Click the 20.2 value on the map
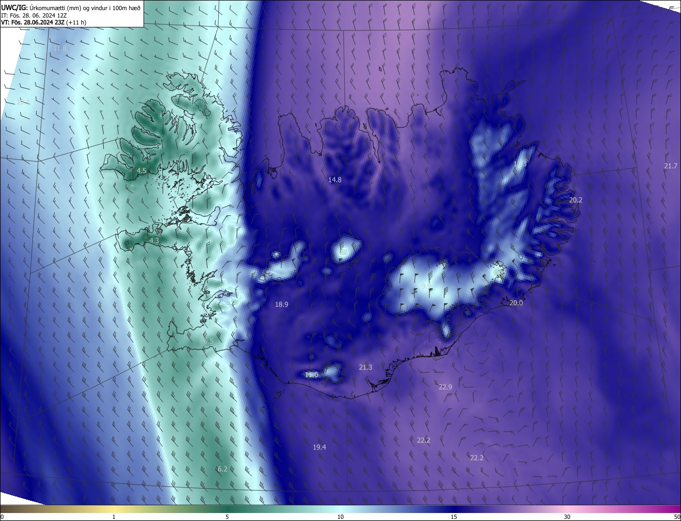The image size is (681, 521). 576,200
